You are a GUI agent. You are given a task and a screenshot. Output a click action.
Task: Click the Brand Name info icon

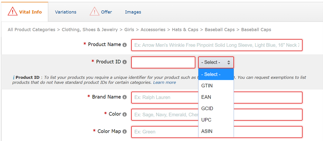pyautogui.click(x=125, y=97)
